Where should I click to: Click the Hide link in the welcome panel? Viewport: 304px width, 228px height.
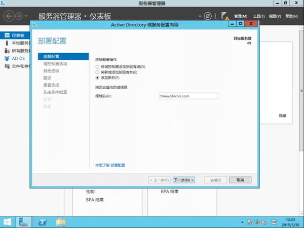coord(283,116)
